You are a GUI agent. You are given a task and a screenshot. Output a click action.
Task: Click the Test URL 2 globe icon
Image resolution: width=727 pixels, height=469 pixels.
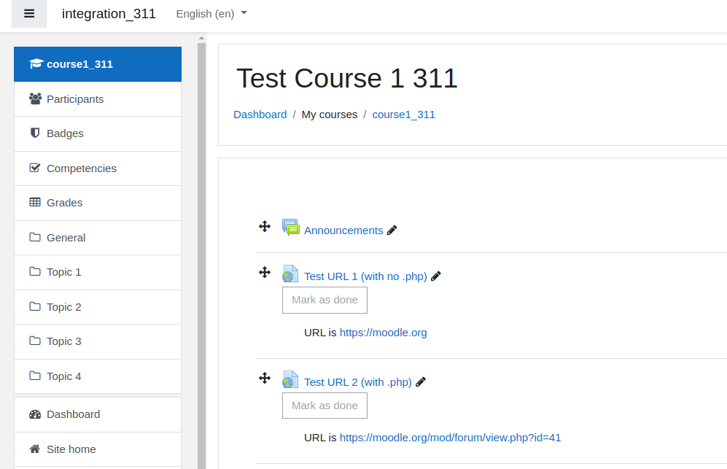(290, 379)
